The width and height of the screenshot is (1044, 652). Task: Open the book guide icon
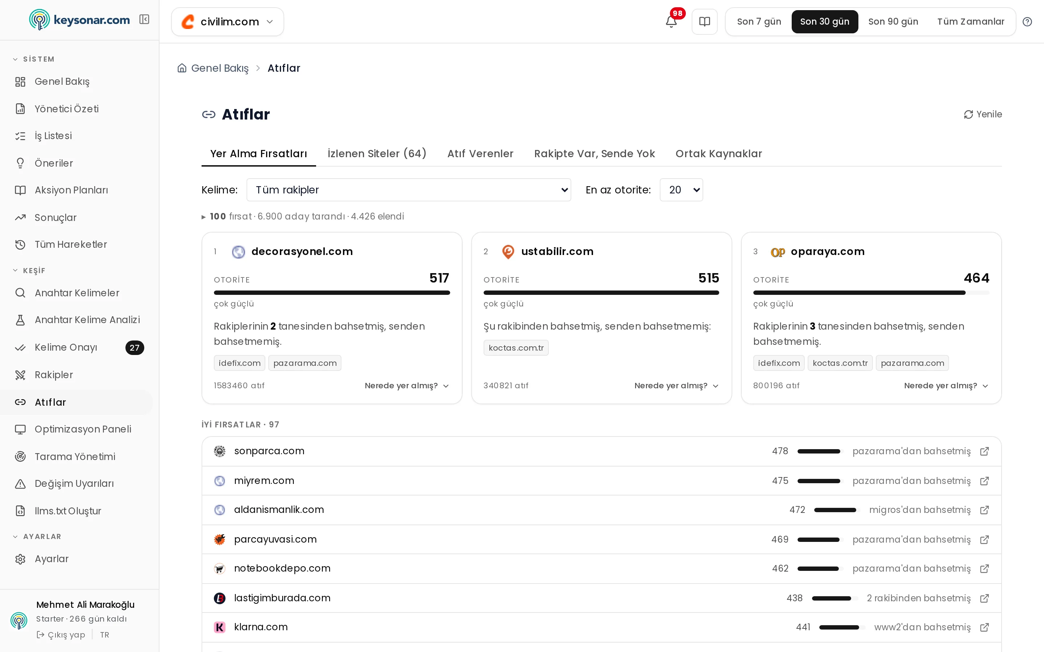click(704, 22)
